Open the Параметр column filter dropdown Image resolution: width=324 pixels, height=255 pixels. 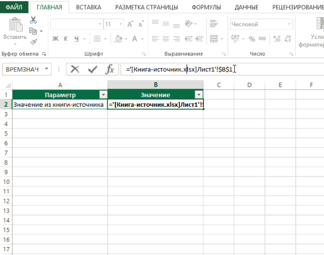pos(103,95)
